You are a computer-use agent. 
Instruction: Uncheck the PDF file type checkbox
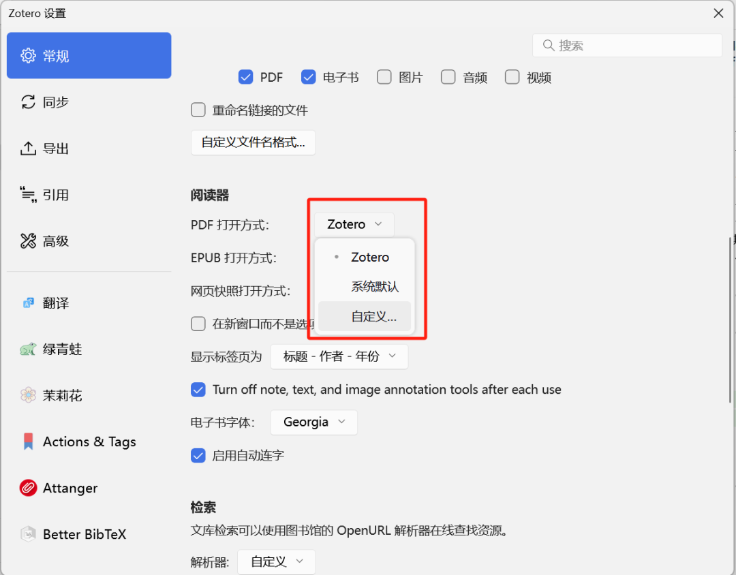[x=246, y=77]
